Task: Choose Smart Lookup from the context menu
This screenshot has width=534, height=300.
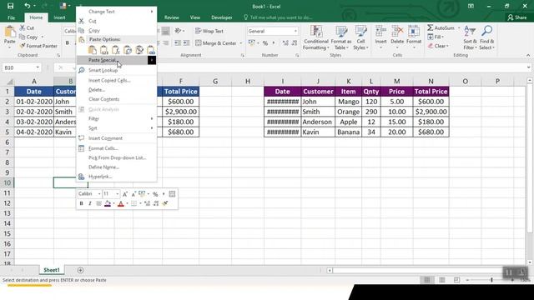Action: click(117, 70)
